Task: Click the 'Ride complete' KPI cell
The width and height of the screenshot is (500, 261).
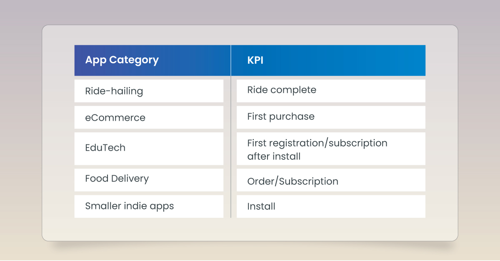Action: (x=331, y=91)
